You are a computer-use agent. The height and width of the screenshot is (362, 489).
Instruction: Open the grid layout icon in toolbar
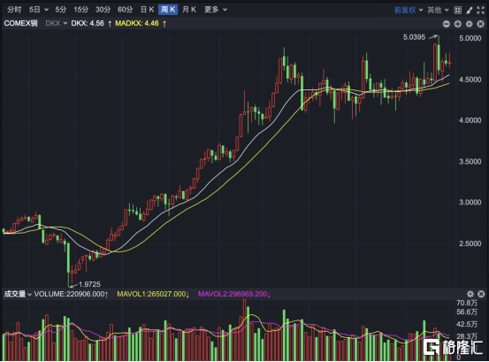point(457,10)
